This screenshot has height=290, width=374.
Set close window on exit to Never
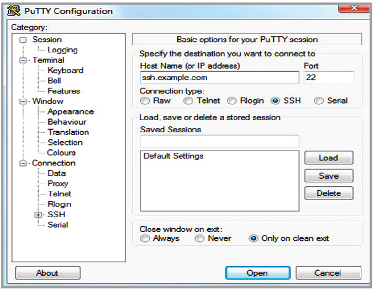199,238
